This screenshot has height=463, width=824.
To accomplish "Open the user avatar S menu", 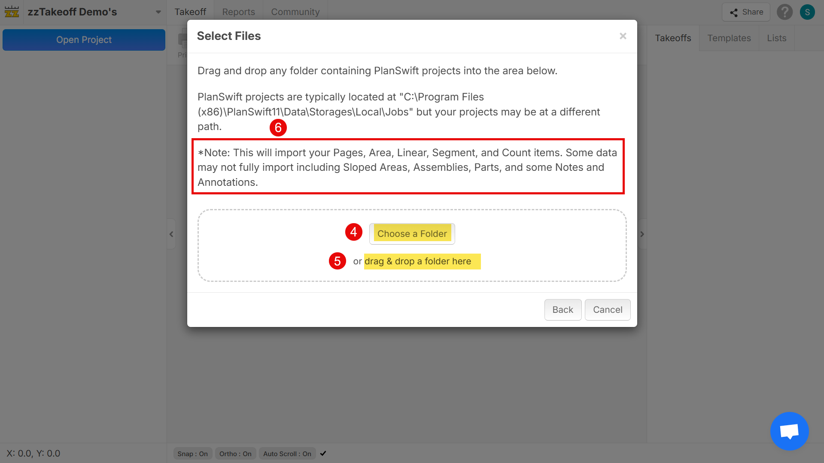I will point(807,12).
